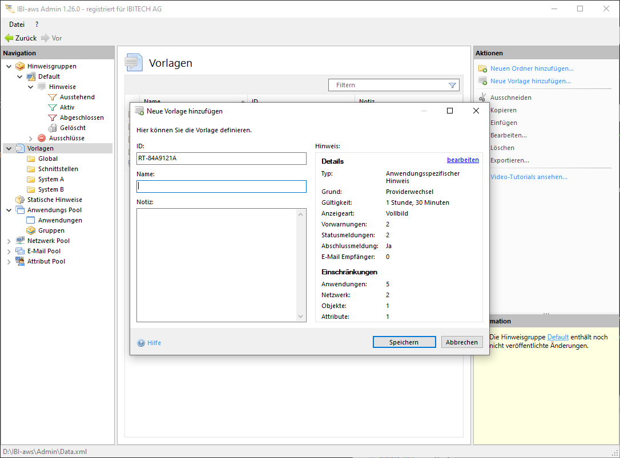This screenshot has width=620, height=458.
Task: Expand the Attribut Pool node
Action: tap(9, 261)
